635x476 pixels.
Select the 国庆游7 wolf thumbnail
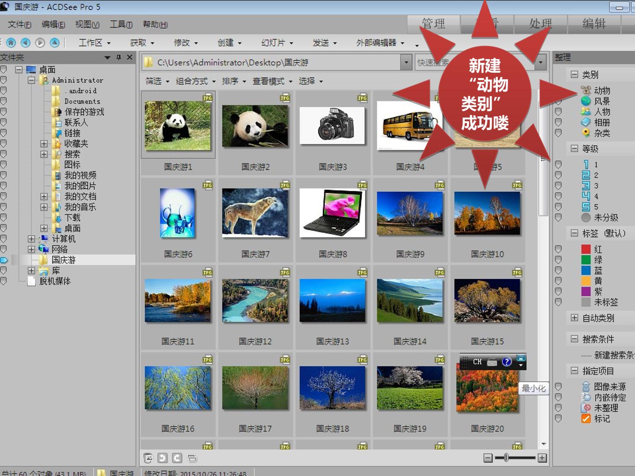click(x=255, y=212)
